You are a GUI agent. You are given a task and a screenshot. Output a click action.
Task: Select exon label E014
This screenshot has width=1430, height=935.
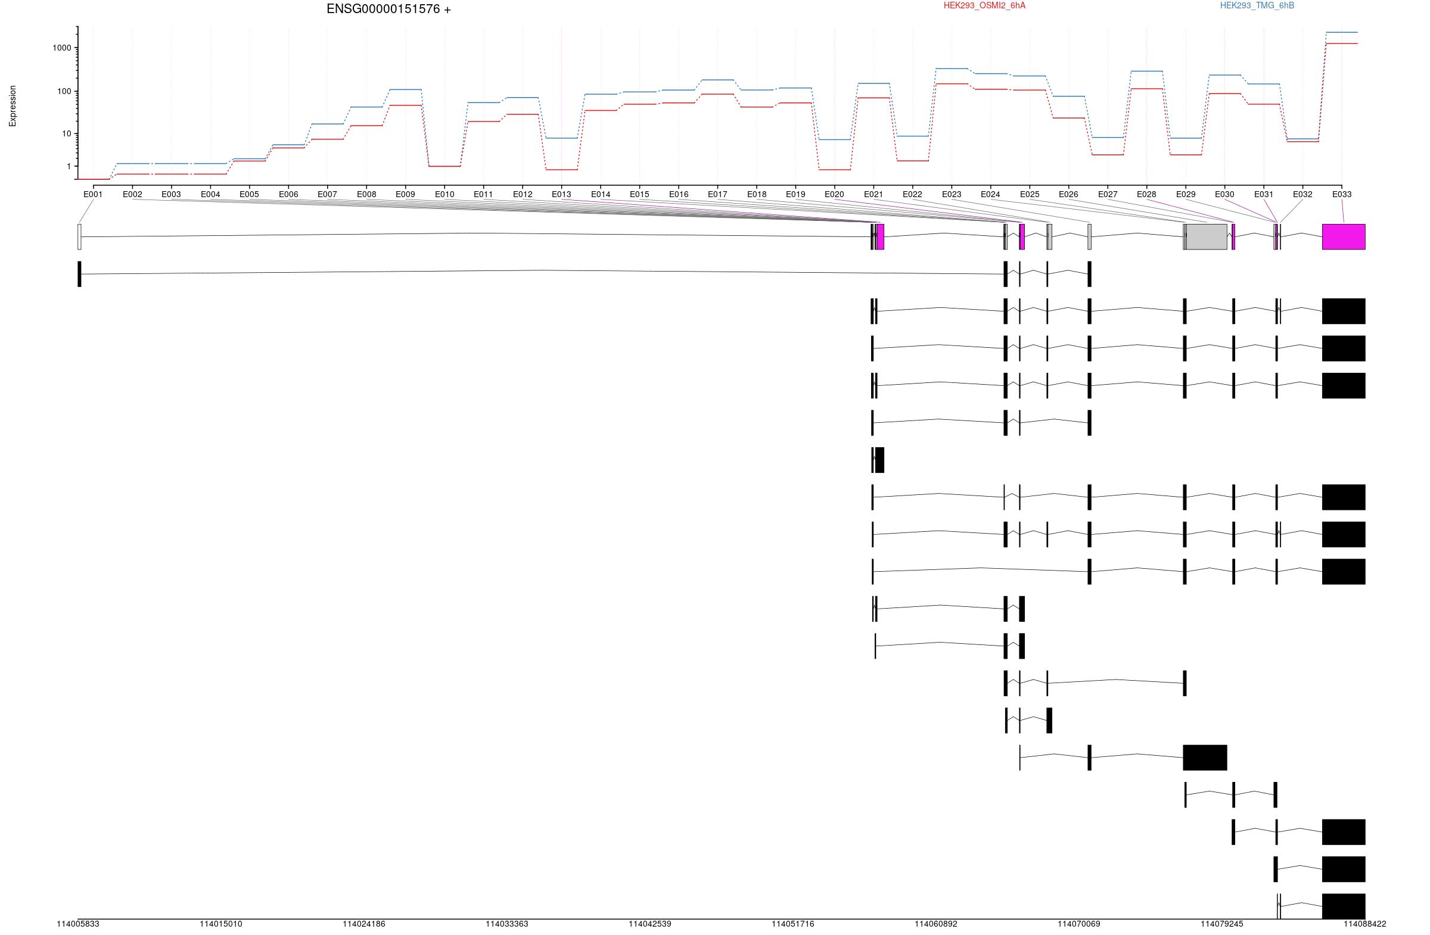click(601, 194)
